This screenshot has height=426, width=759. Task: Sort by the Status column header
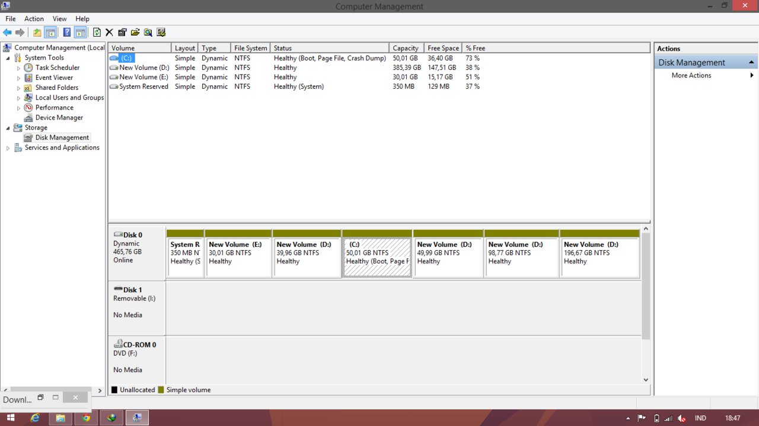[330, 48]
